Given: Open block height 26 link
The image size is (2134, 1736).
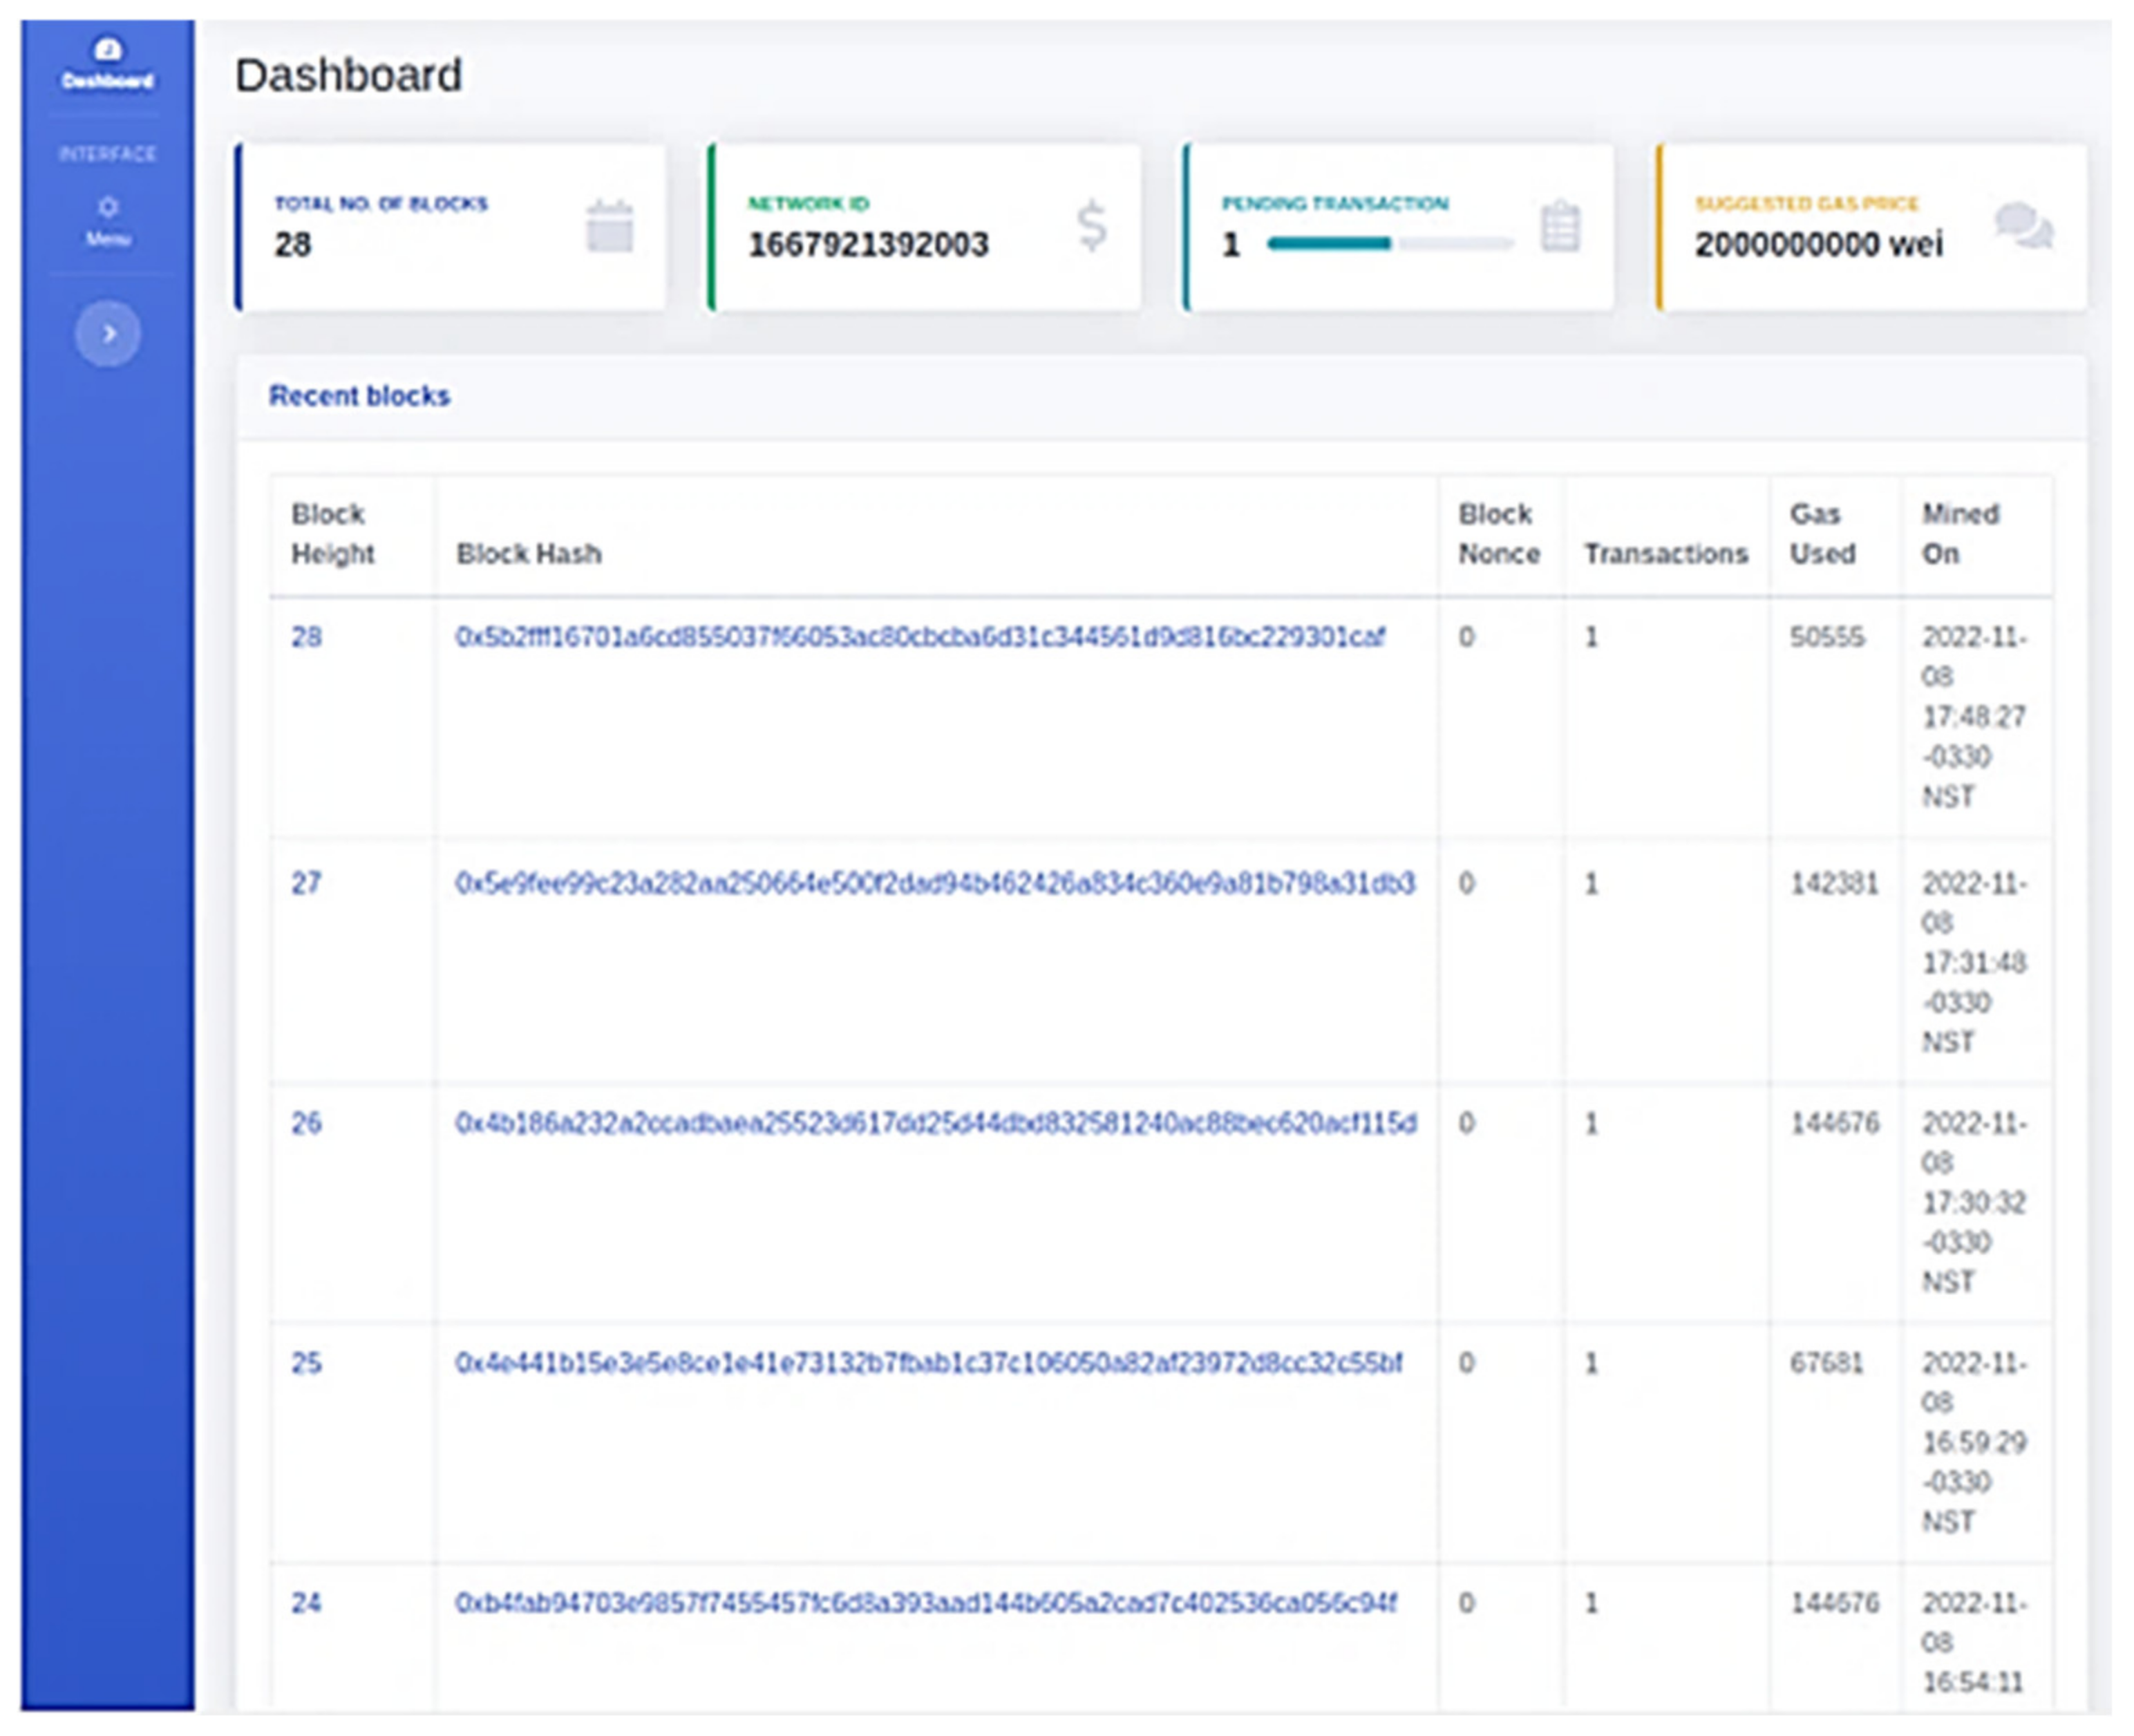Looking at the screenshot, I should (x=306, y=1123).
